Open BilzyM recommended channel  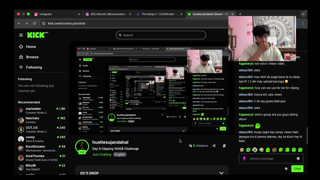coord(41,167)
